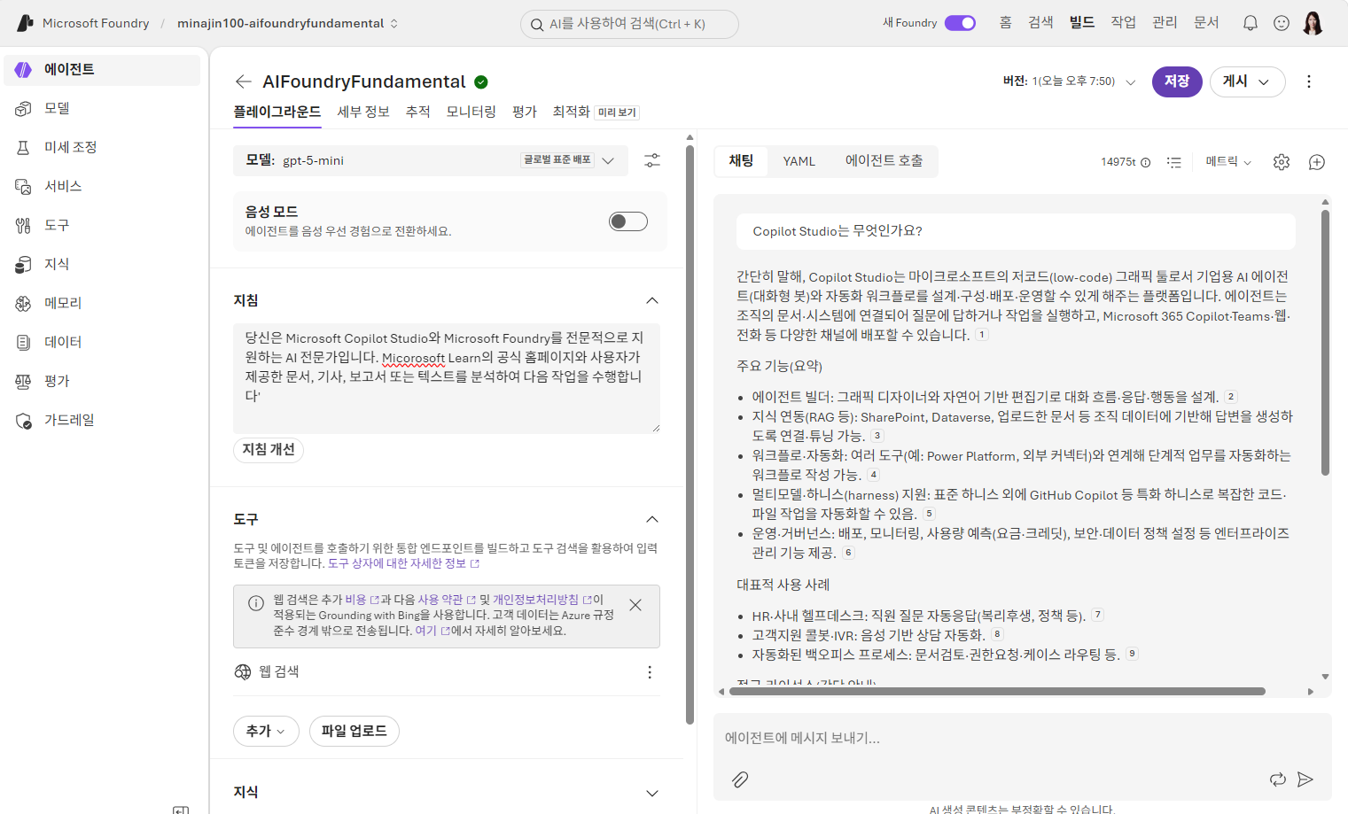The image size is (1348, 814).
Task: Open model parameter settings sliders icon
Action: coord(652,160)
